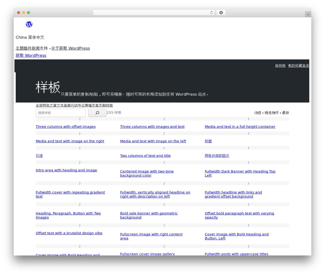The image size is (325, 275).
Task: Select the 页眉 category tab
Action: (x=95, y=106)
